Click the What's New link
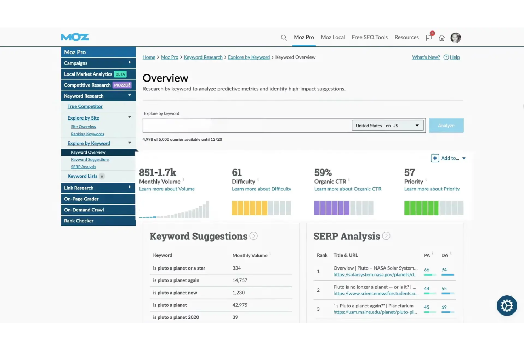This screenshot has width=524, height=350. 426,57
